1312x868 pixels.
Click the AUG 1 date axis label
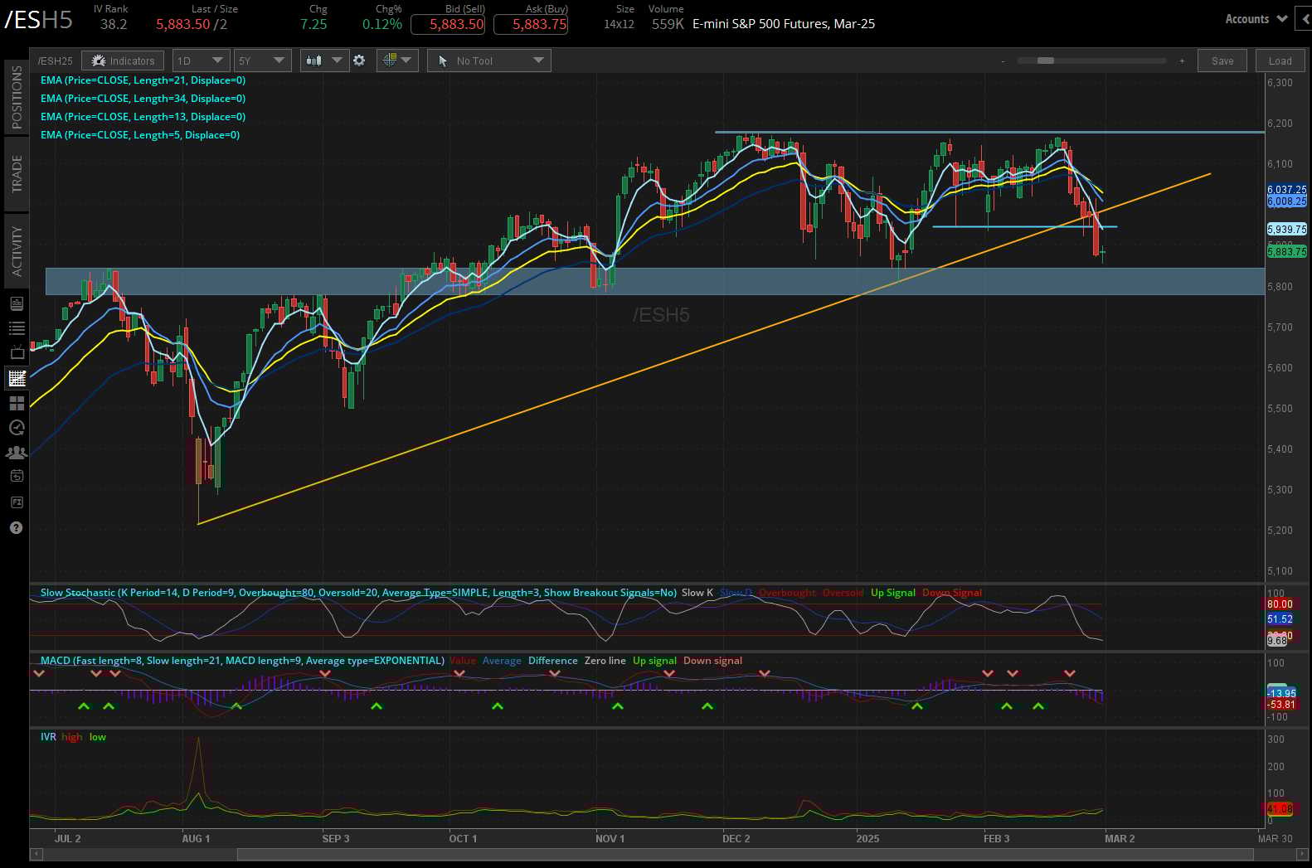click(196, 838)
